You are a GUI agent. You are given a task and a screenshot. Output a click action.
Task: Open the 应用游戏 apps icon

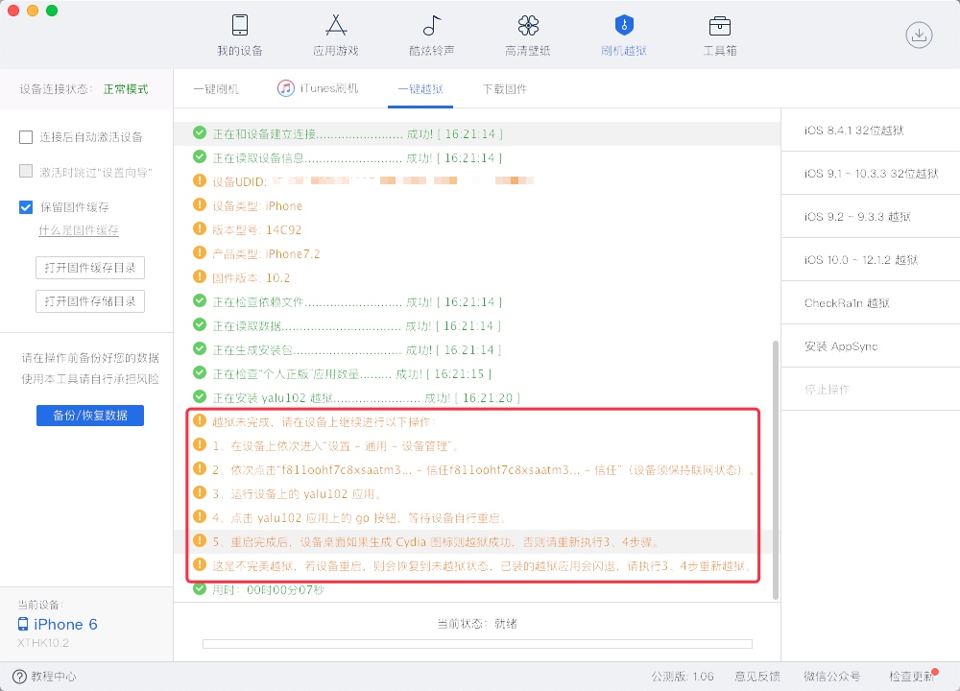(x=335, y=25)
